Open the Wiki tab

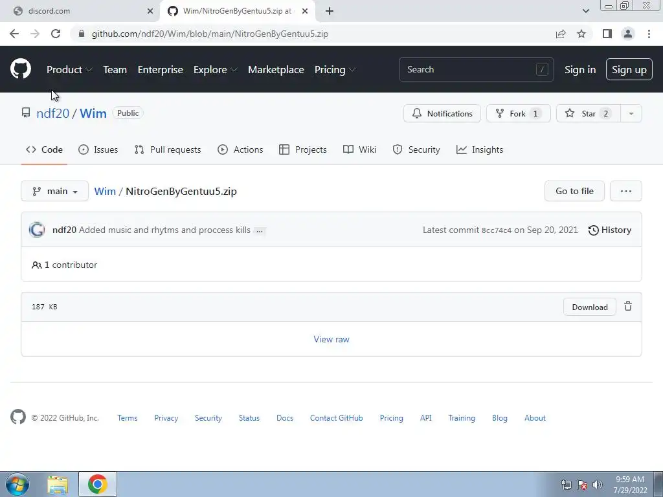coord(359,149)
